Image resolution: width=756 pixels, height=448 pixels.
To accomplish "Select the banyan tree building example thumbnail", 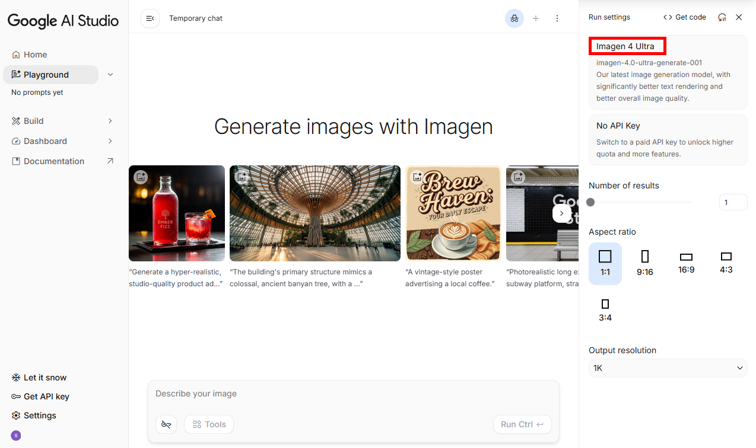I will pyautogui.click(x=315, y=213).
